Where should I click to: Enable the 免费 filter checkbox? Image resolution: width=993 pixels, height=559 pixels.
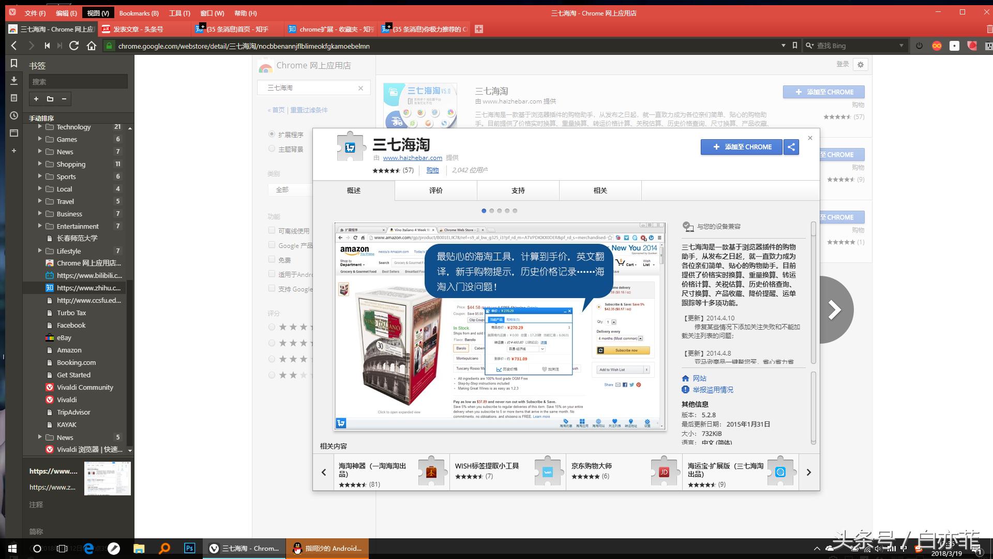point(272,259)
